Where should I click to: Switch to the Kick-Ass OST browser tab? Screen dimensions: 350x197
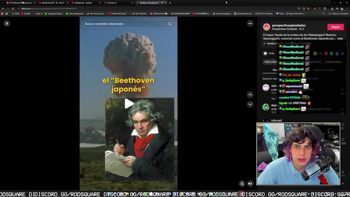53,3
